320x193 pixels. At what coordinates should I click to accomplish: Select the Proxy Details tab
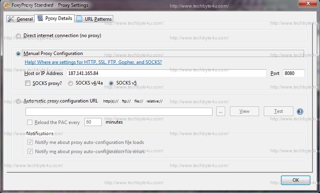pos(55,18)
